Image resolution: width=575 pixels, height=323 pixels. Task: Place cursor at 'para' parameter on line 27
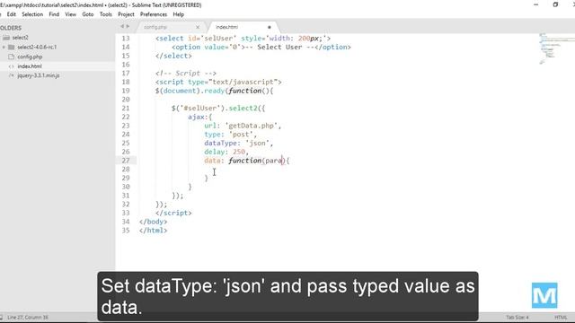(x=273, y=161)
